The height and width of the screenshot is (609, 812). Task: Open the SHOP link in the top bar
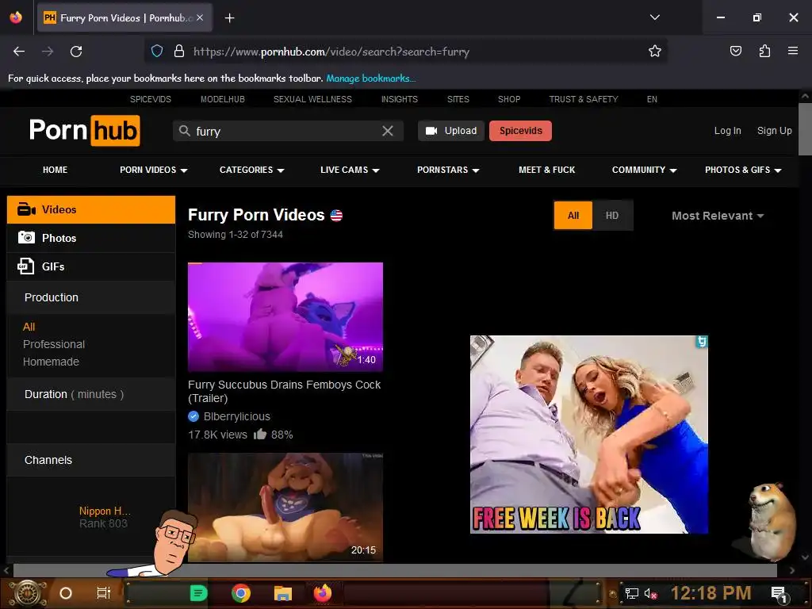click(x=509, y=99)
